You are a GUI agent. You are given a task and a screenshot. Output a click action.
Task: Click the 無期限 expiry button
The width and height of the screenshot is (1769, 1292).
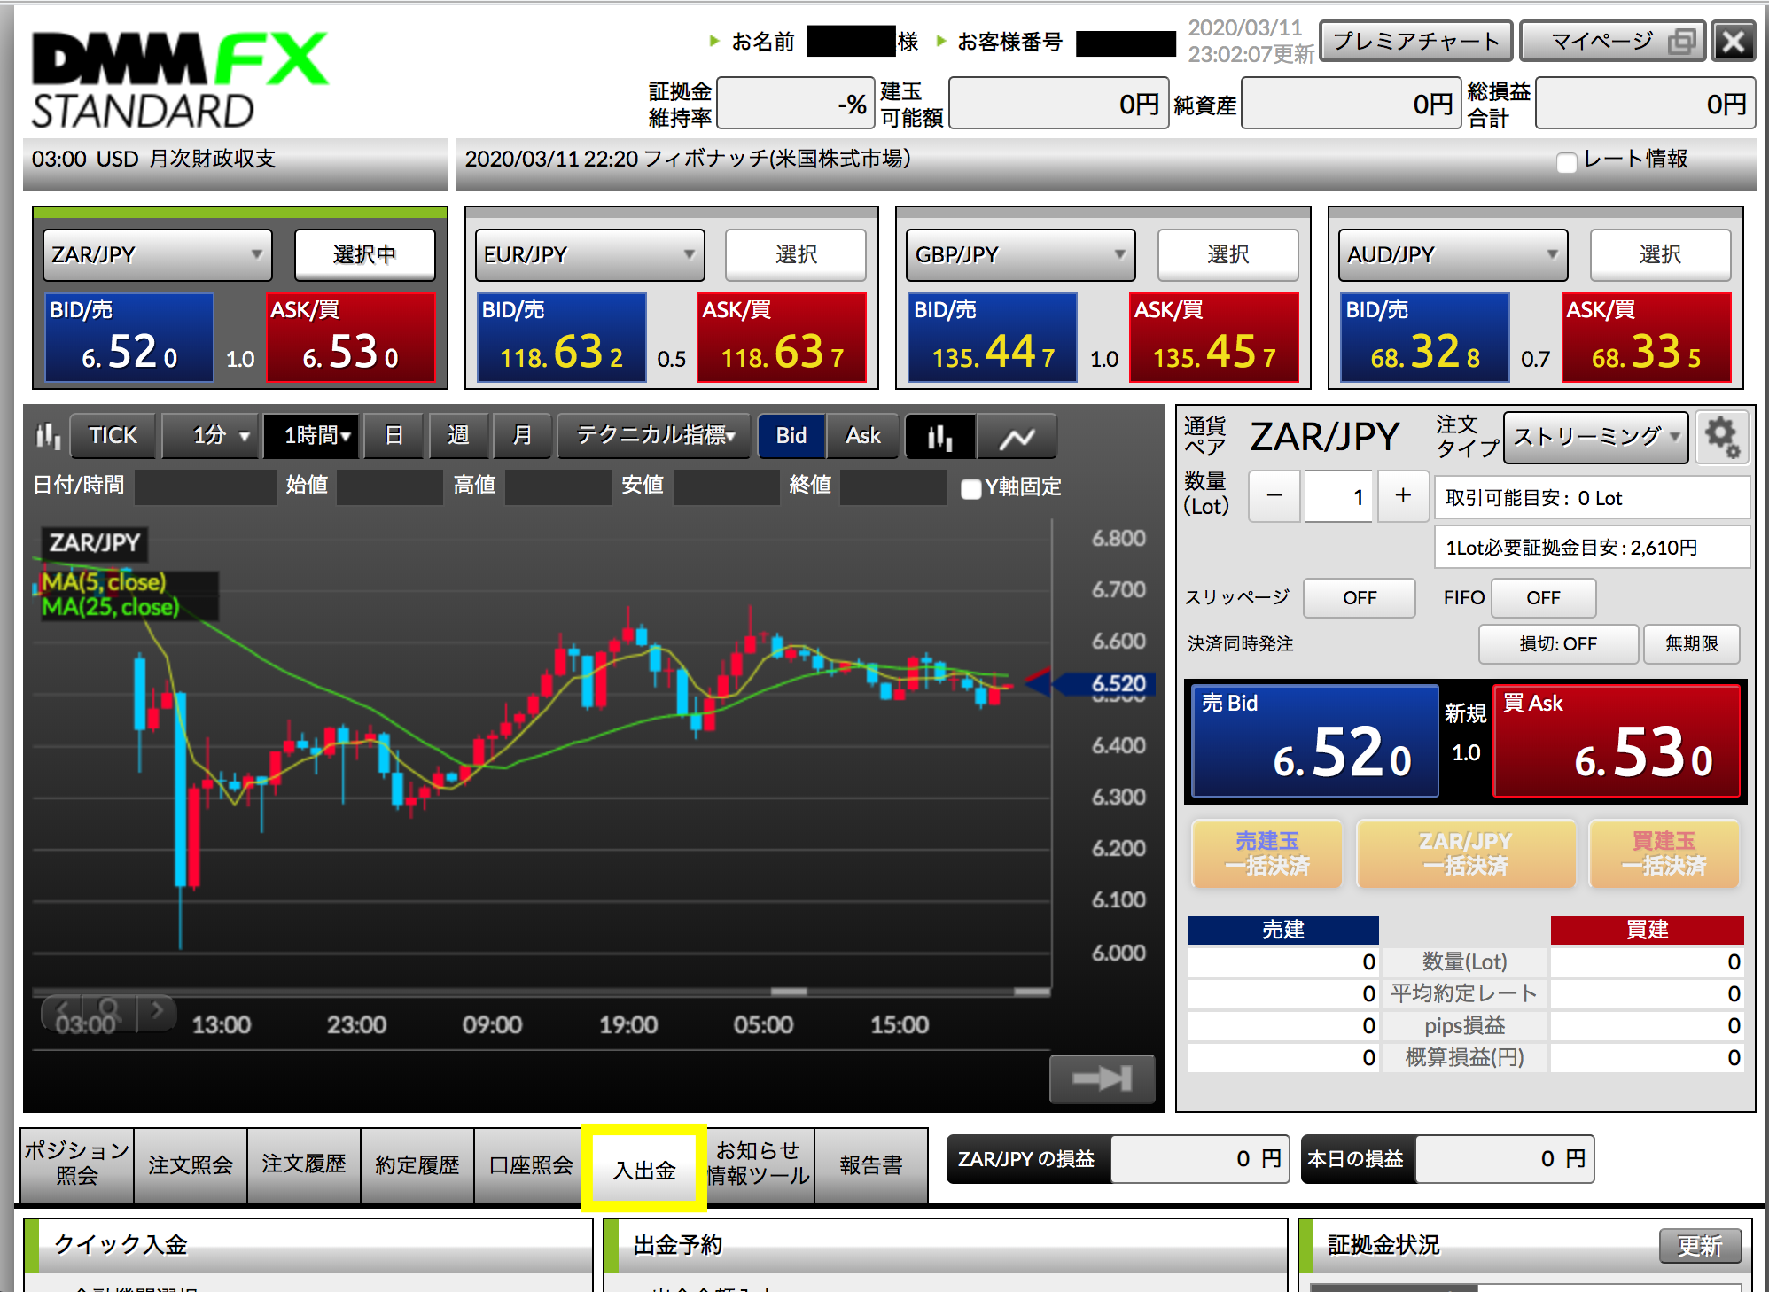coord(1691,644)
